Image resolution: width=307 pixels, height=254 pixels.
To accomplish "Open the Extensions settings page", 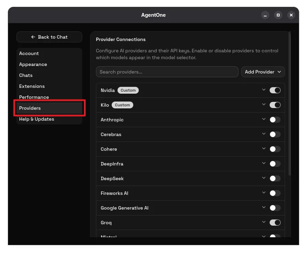I will (x=32, y=86).
